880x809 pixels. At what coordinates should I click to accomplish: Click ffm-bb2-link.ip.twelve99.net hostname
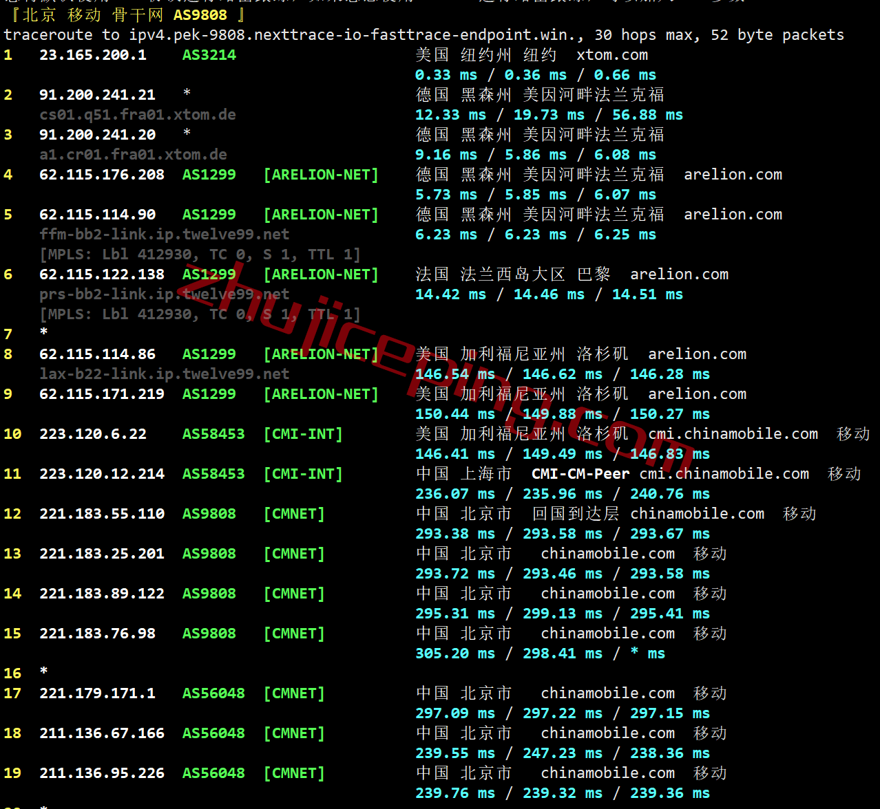(164, 235)
